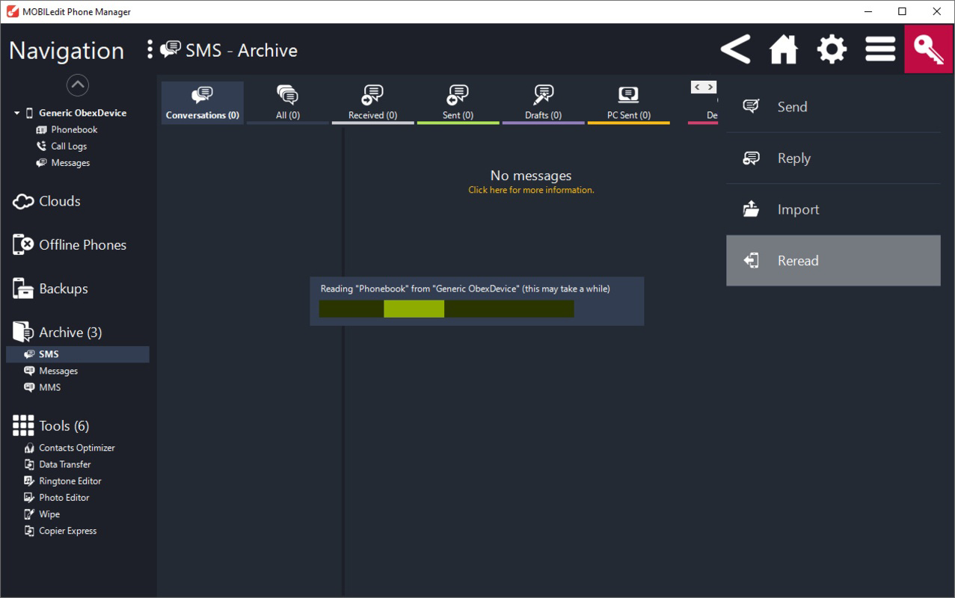Screen dimensions: 955x598
Task: Choose Import from the side menu
Action: (833, 209)
